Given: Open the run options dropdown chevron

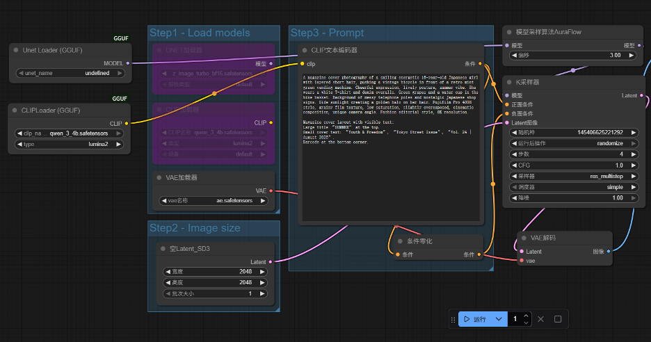Looking at the screenshot, I should (499, 319).
